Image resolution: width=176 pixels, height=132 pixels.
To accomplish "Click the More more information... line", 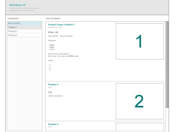I will pyautogui.click(x=59, y=54).
